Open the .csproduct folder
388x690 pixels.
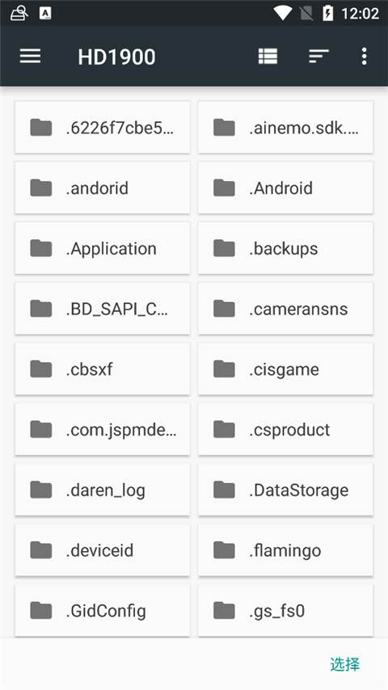click(x=286, y=429)
